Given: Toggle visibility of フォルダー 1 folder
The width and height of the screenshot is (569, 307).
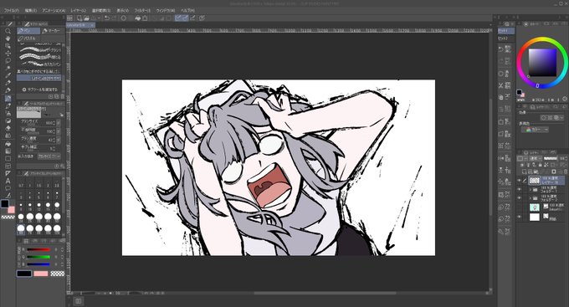Looking at the screenshot, I should pos(520,189).
